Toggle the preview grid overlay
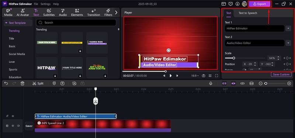 pos(210,76)
